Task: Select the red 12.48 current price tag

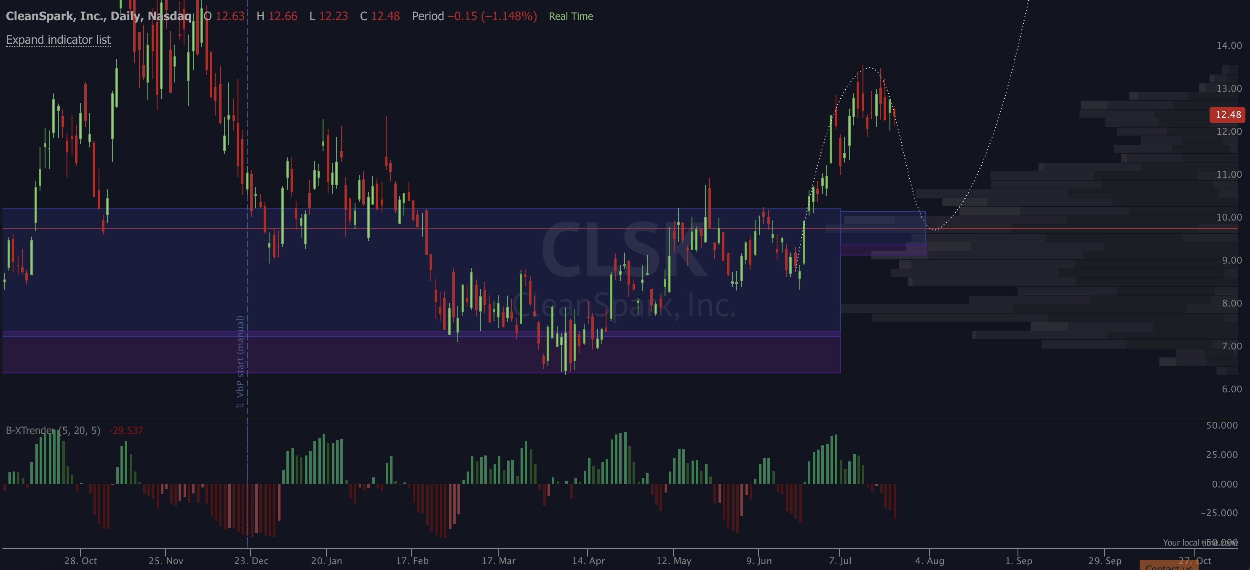Action: point(1228,115)
